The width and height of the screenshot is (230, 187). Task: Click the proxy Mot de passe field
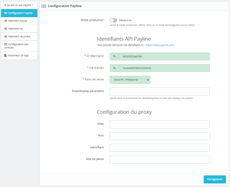point(160,159)
